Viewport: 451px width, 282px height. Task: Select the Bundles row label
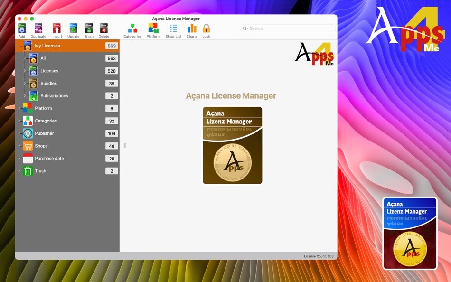pyautogui.click(x=48, y=83)
